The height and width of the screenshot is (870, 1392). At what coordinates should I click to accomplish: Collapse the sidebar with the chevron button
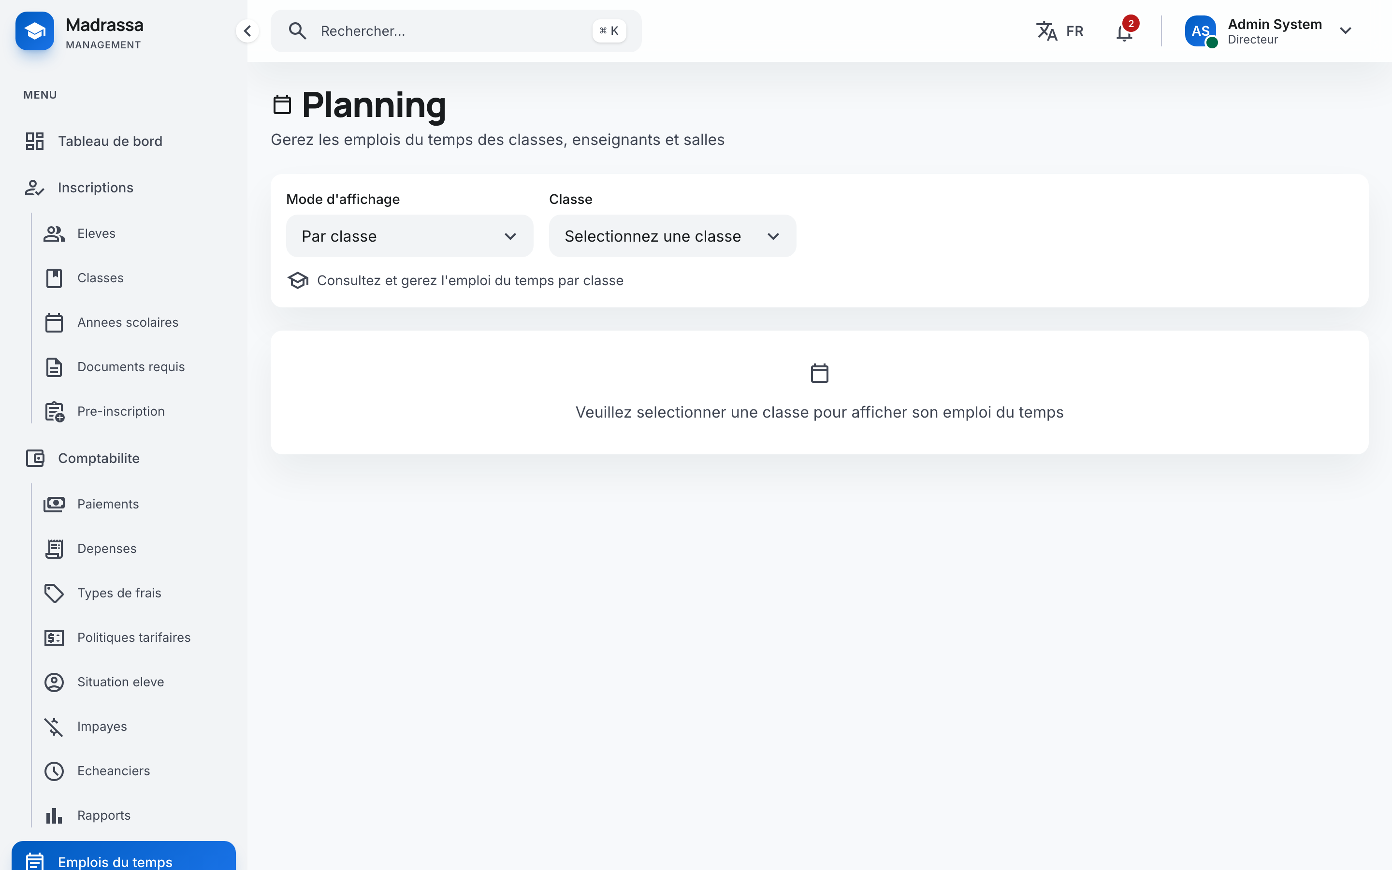coord(247,31)
